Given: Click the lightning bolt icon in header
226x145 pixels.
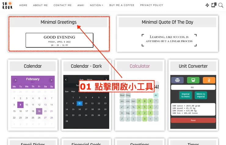Looking at the screenshot, I should (x=207, y=5).
